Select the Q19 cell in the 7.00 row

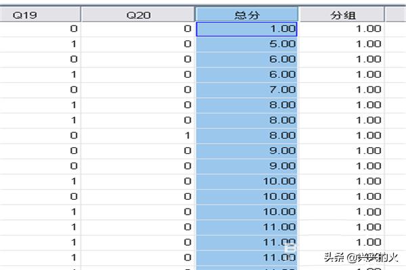click(41, 90)
